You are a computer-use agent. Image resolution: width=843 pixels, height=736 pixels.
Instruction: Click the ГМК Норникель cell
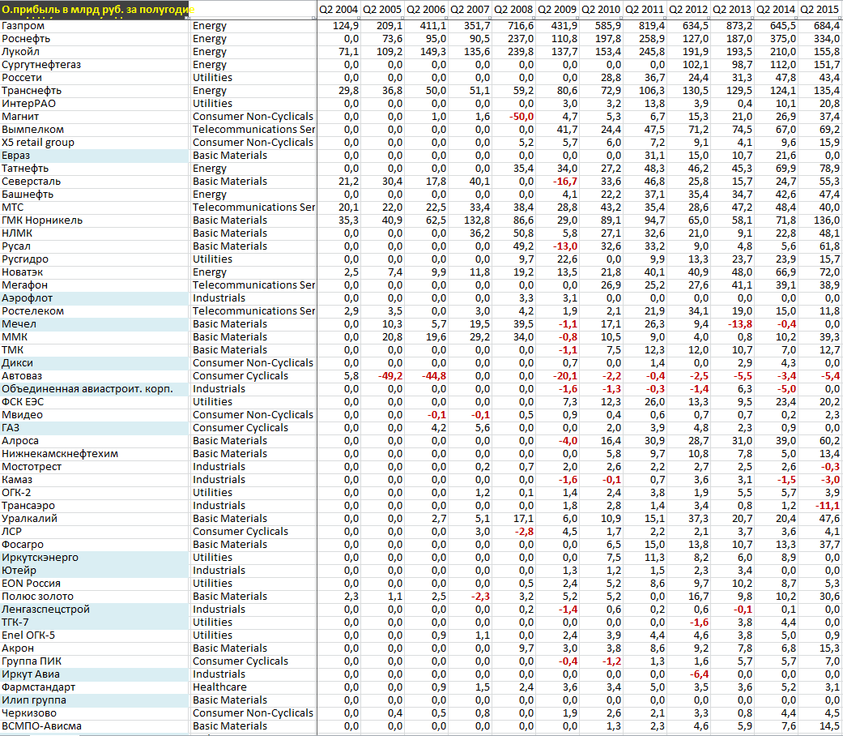(x=96, y=220)
